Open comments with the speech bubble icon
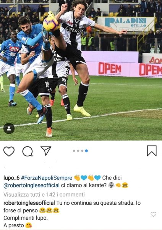162x230 pixels. coord(28,151)
